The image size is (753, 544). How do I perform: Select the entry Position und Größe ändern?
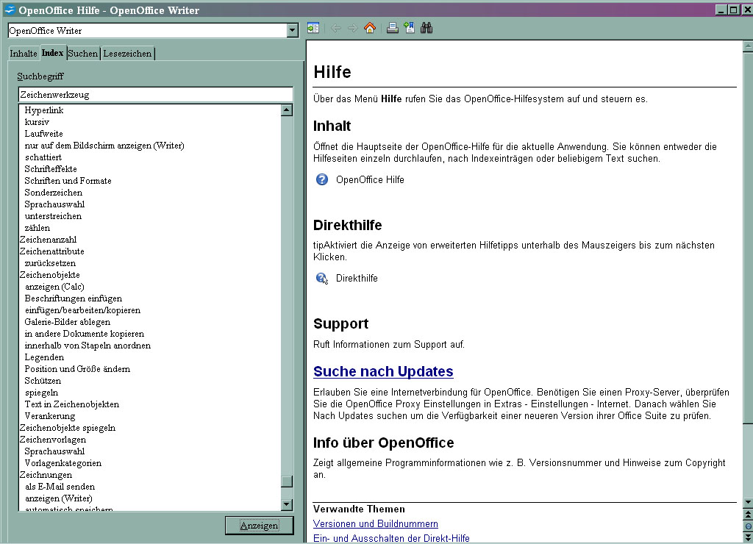click(x=77, y=369)
